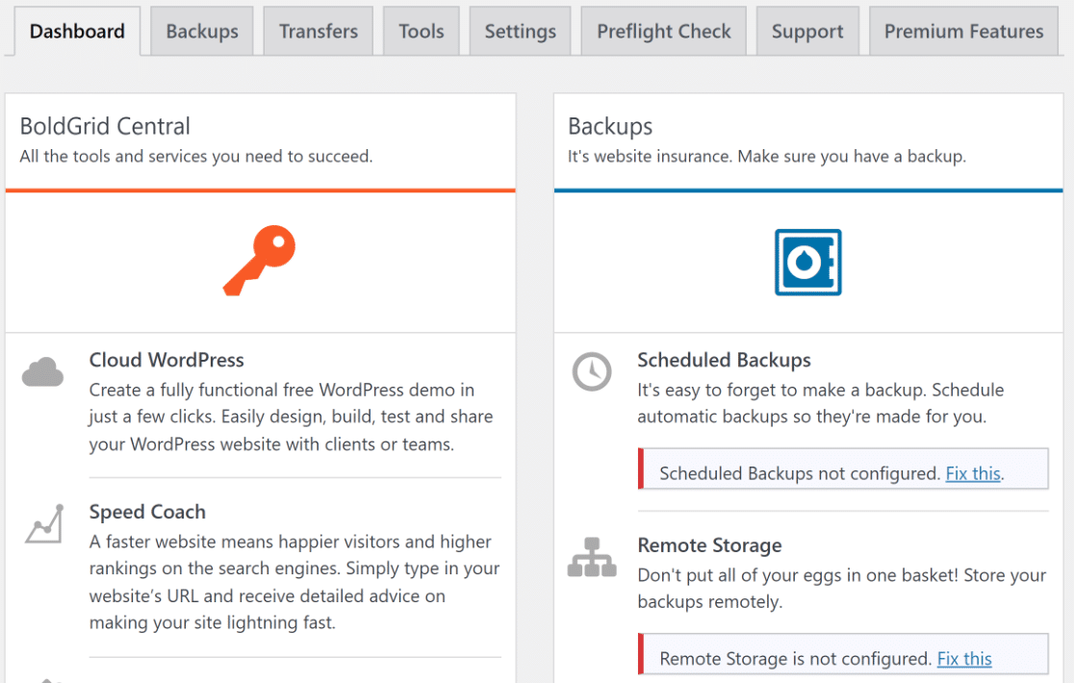The image size is (1074, 683).
Task: Click the BoldGrid Central card title
Action: click(105, 127)
